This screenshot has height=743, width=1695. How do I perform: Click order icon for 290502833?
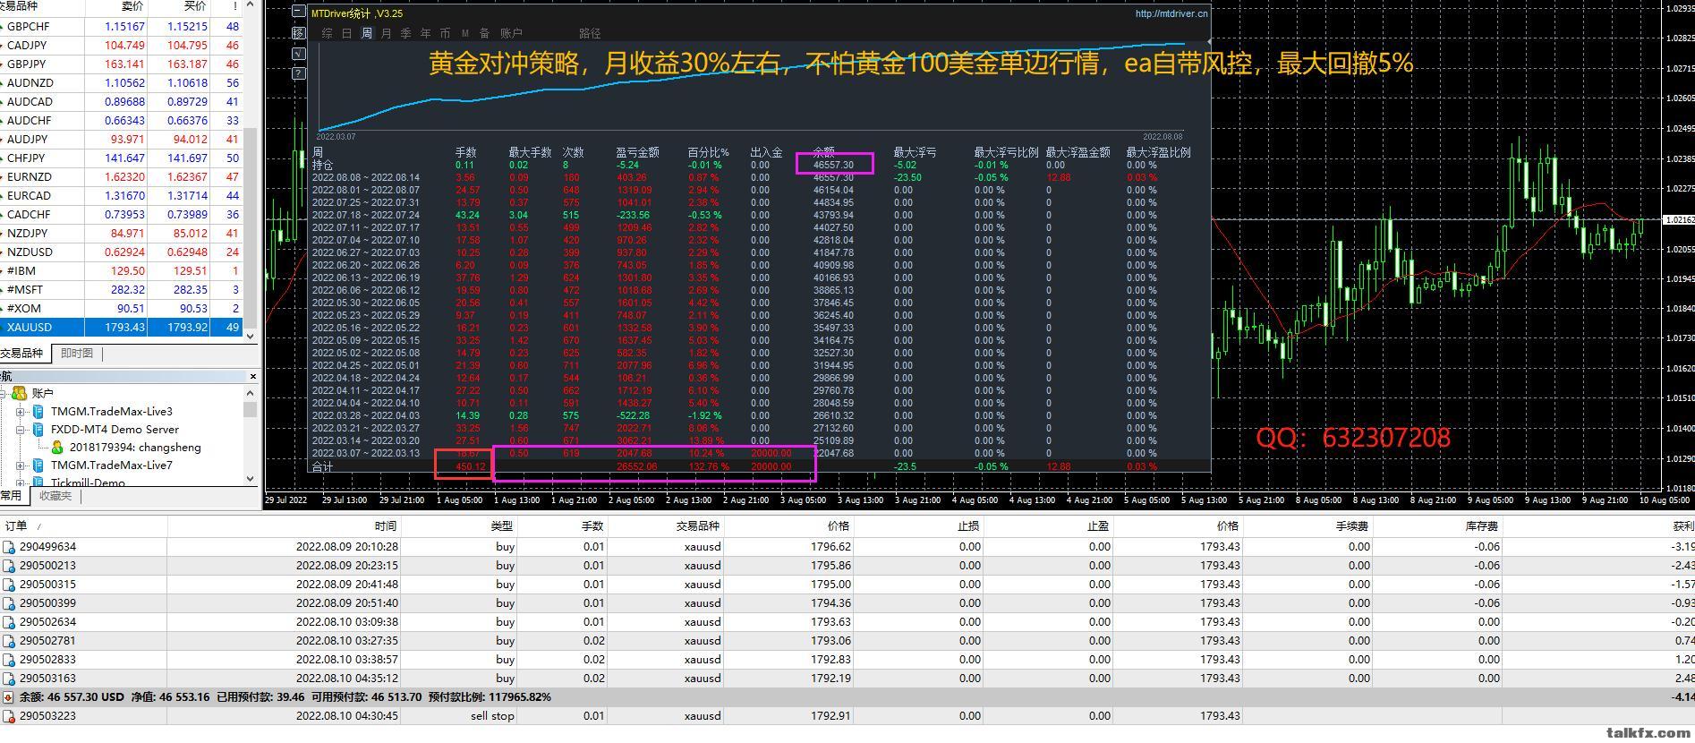coord(9,660)
